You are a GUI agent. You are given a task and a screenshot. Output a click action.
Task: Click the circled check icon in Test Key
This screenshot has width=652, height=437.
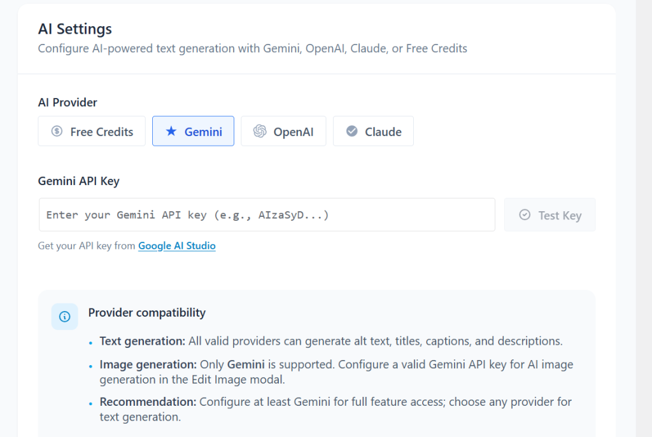525,215
